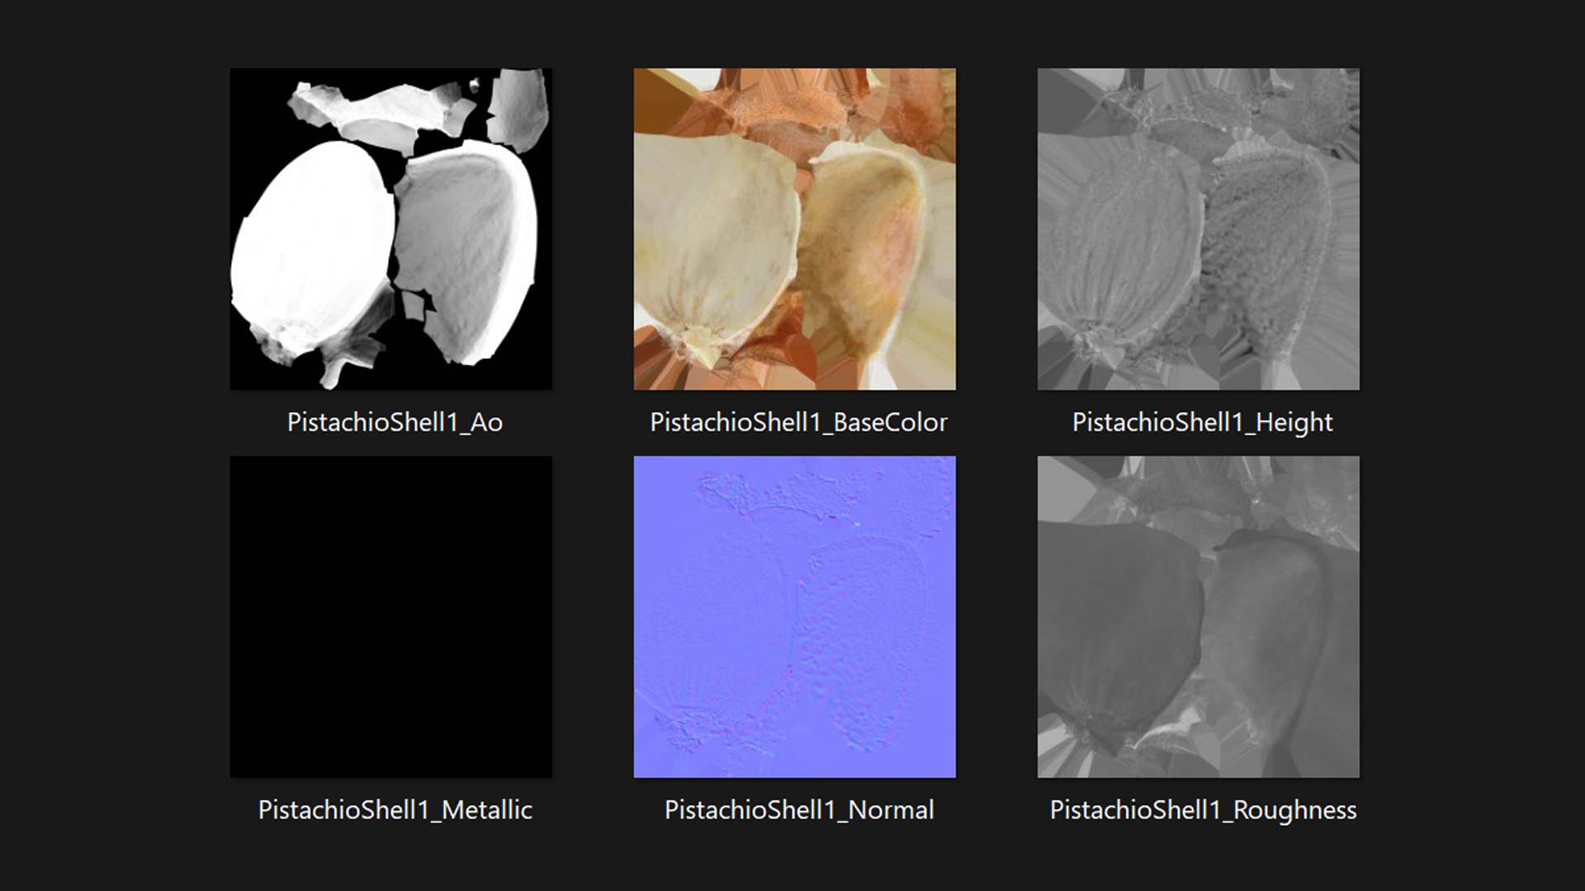The width and height of the screenshot is (1585, 891).
Task: Click the file name PistachioShell1_Height
Action: click(1202, 422)
